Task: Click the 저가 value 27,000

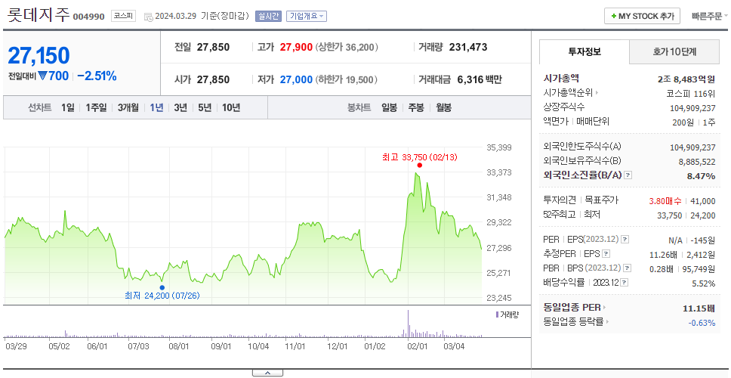Action: click(296, 80)
